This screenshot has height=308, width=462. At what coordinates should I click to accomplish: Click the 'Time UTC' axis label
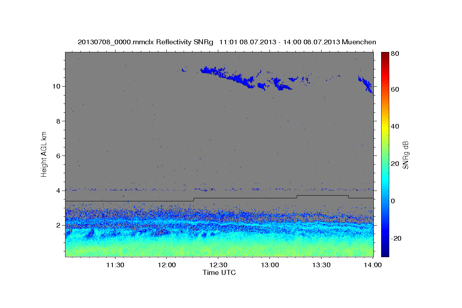point(219,273)
